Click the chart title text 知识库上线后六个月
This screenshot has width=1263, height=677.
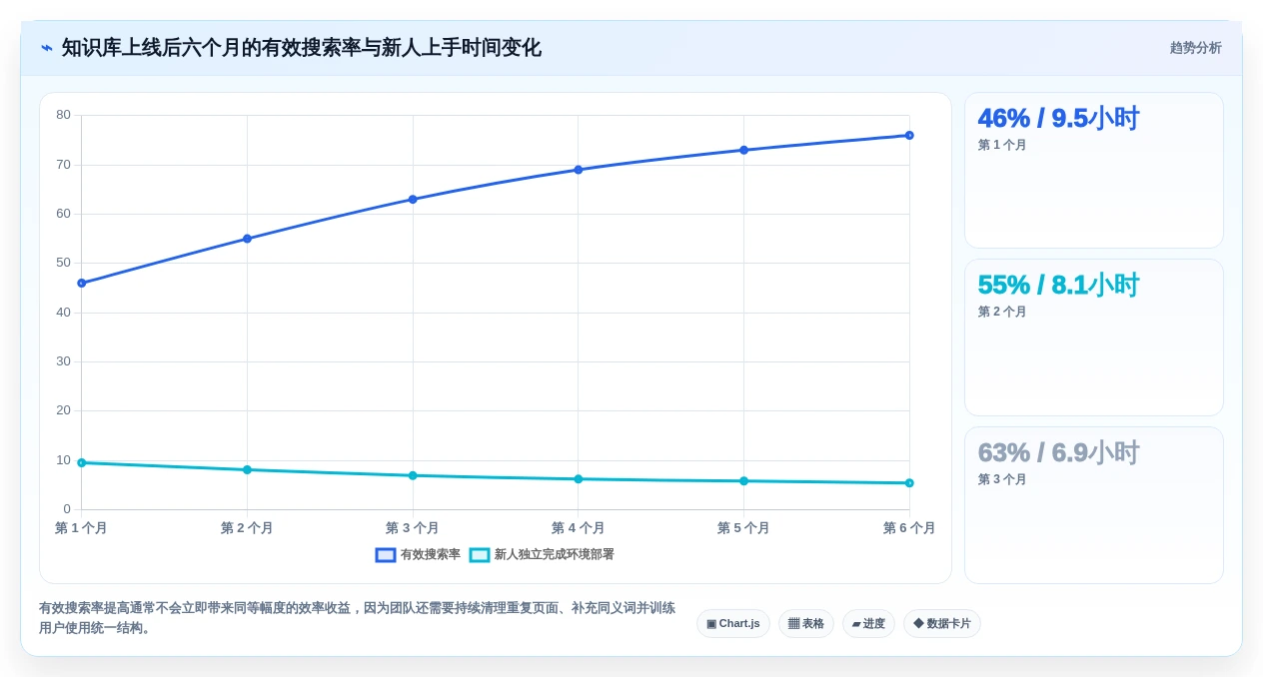coord(151,48)
